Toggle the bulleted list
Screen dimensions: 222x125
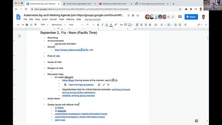tap(169, 25)
